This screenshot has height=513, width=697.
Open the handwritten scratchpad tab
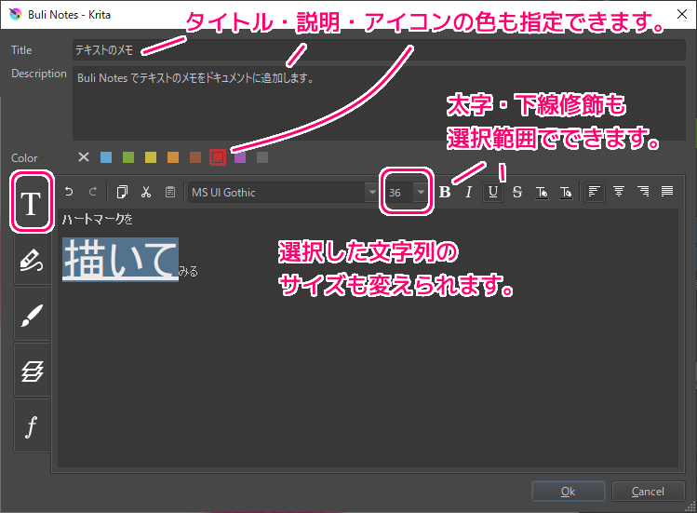click(x=32, y=259)
